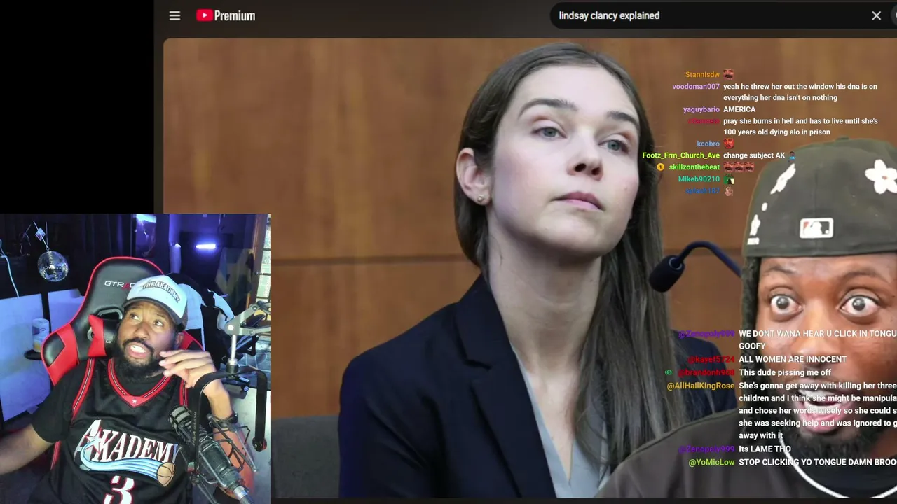Click the message 'STOP CLICKING YO TONGUE DAMN BROO'
The width and height of the screenshot is (897, 504).
818,463
